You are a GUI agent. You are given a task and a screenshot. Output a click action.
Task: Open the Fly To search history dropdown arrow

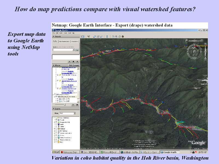pyautogui.click(x=74, y=50)
